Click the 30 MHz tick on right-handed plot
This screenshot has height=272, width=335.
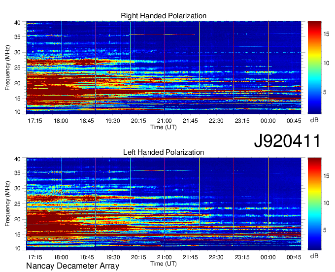[17, 52]
